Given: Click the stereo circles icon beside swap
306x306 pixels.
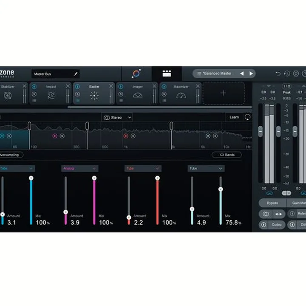Looking at the screenshot, I should coord(266,214).
